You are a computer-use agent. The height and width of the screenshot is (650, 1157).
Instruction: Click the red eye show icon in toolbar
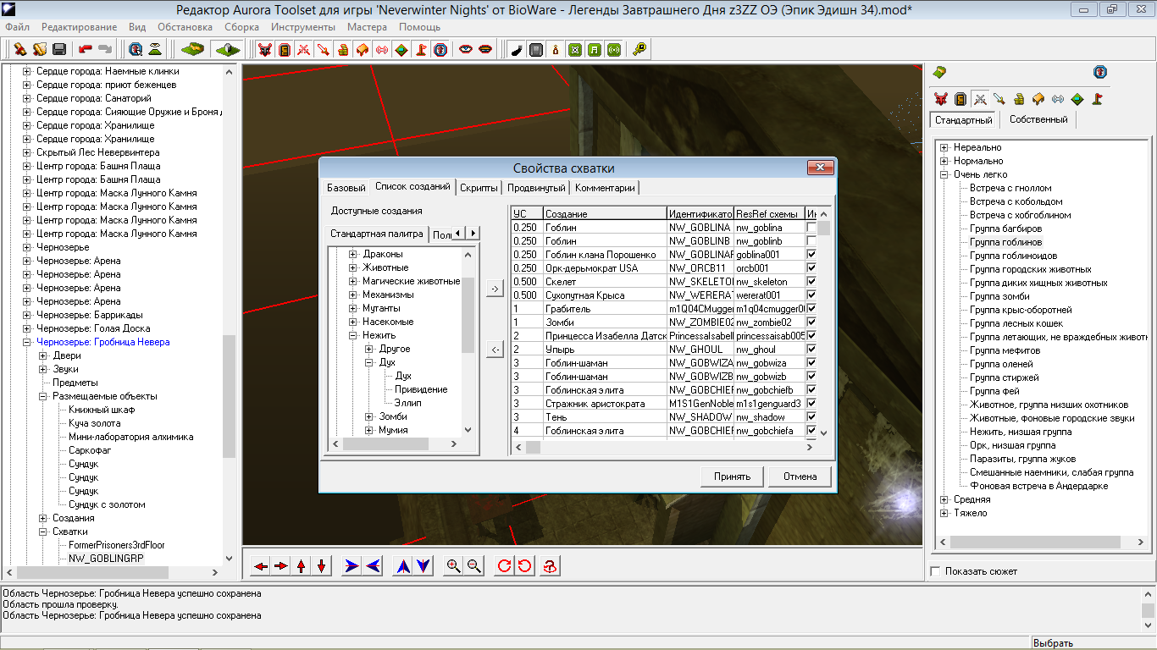pos(465,50)
